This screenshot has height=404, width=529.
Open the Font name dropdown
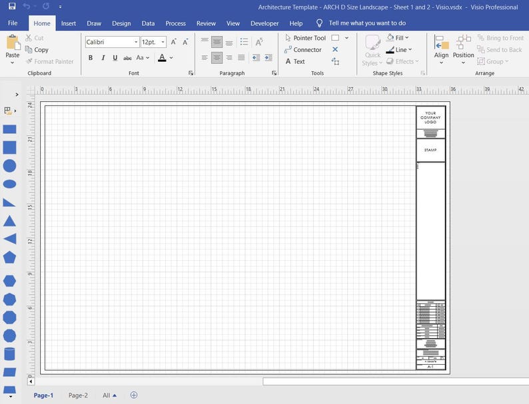[136, 42]
